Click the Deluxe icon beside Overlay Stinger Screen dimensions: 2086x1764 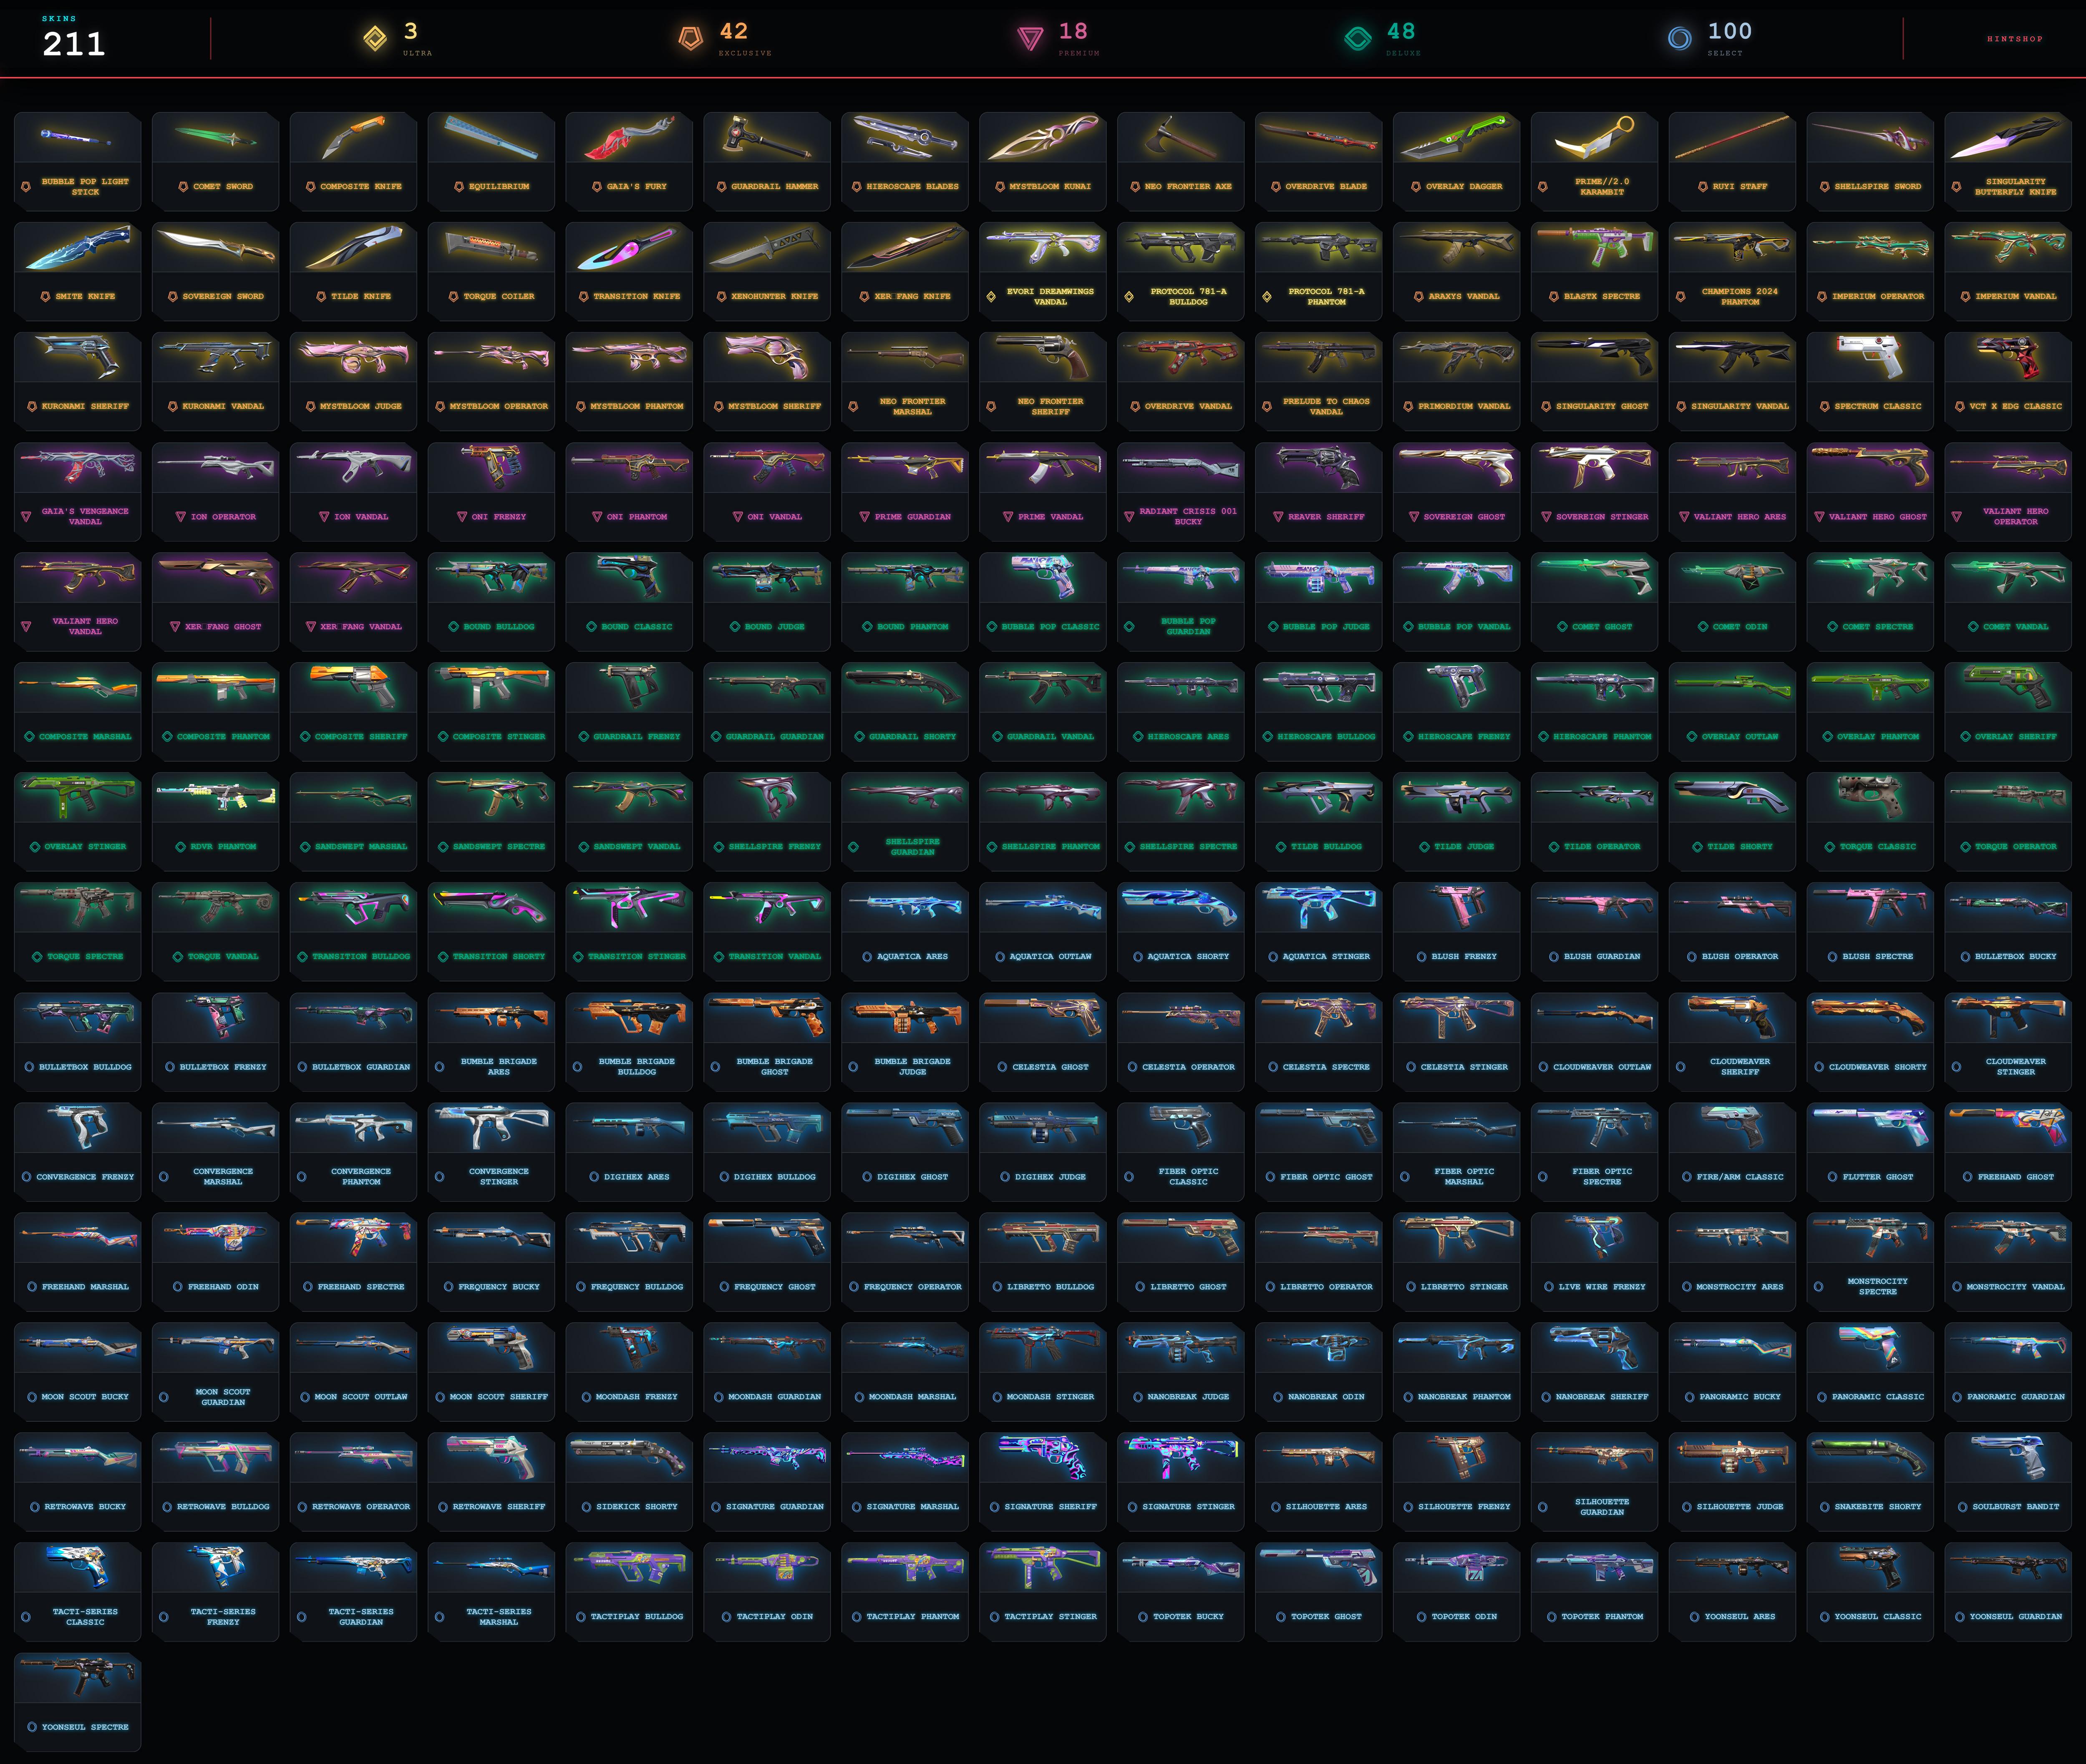coord(35,847)
